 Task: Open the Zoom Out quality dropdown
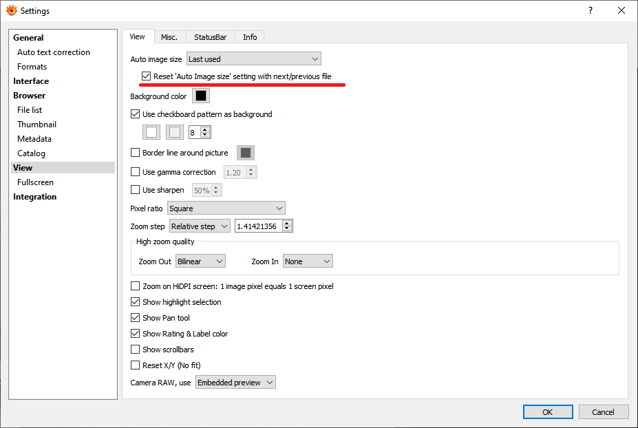click(x=200, y=261)
